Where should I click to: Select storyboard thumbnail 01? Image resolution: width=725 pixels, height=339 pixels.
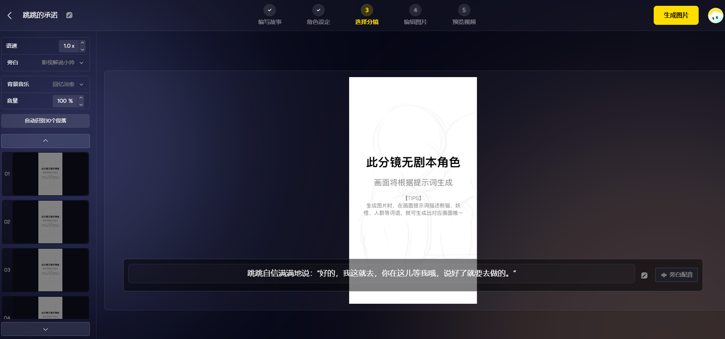(46, 174)
